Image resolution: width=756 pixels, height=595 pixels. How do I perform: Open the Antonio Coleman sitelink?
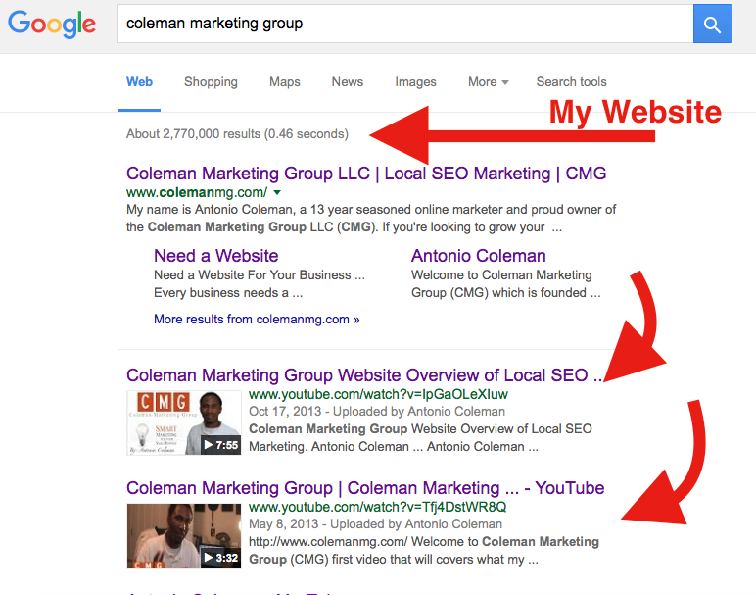coord(478,256)
